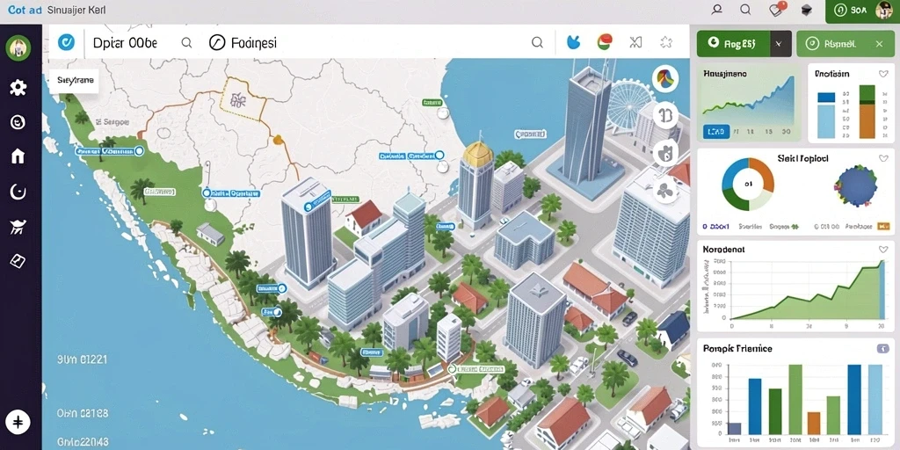Screen dimensions: 900x450
Task: Click the red and green circle toolbar icon
Action: pos(605,42)
